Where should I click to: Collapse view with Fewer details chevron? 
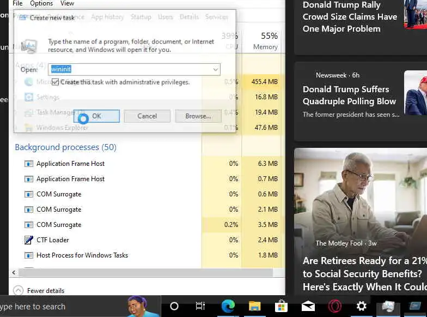coord(19,290)
